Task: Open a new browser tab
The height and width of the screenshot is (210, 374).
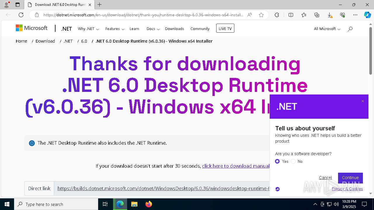Action: pos(100,5)
